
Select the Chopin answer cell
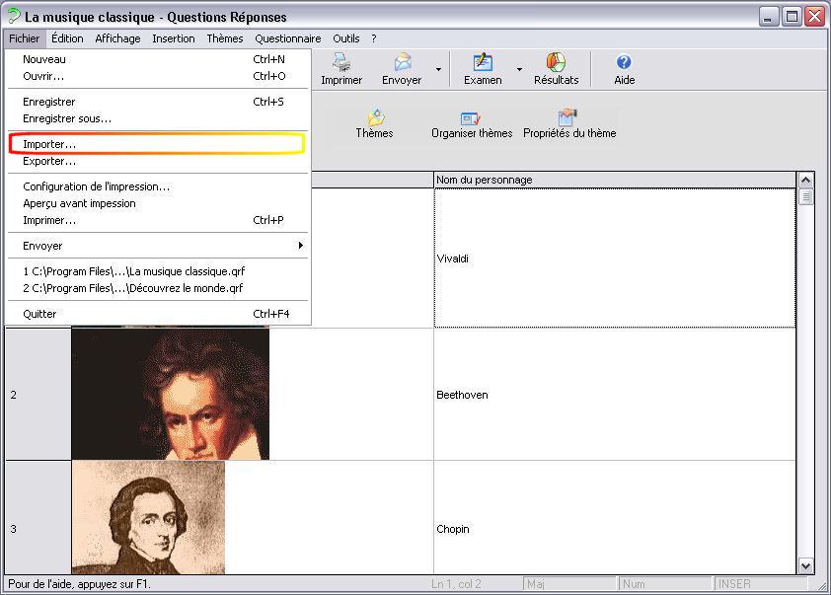coord(615,518)
